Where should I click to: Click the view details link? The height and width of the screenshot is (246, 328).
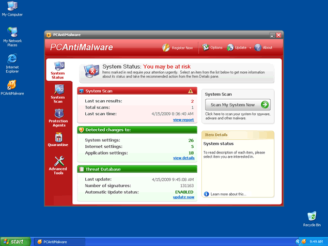(183, 158)
